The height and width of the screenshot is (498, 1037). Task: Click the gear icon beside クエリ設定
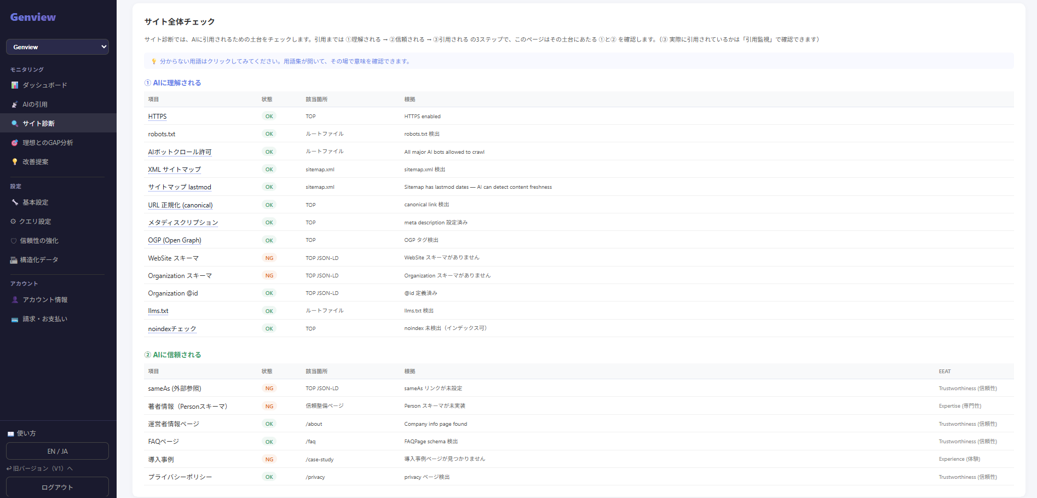(13, 222)
